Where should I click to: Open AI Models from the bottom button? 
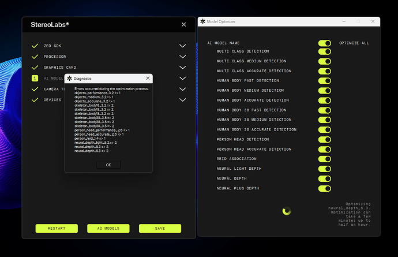108,228
